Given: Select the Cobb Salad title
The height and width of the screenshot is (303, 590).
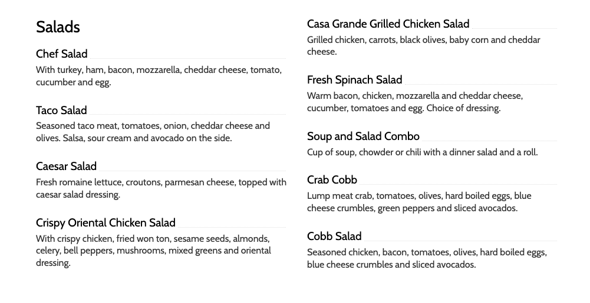Looking at the screenshot, I should pyautogui.click(x=334, y=237).
